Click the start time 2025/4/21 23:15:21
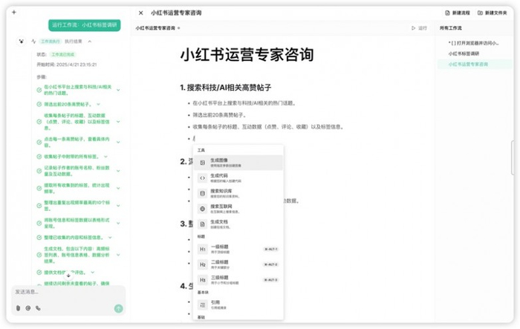This screenshot has width=520, height=329. click(77, 65)
